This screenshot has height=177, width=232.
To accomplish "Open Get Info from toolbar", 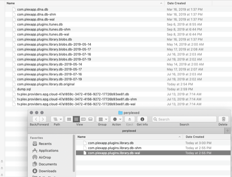I will (x=142, y=119).
